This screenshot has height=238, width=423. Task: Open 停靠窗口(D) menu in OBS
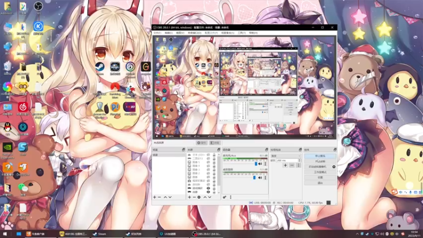pyautogui.click(x=195, y=33)
